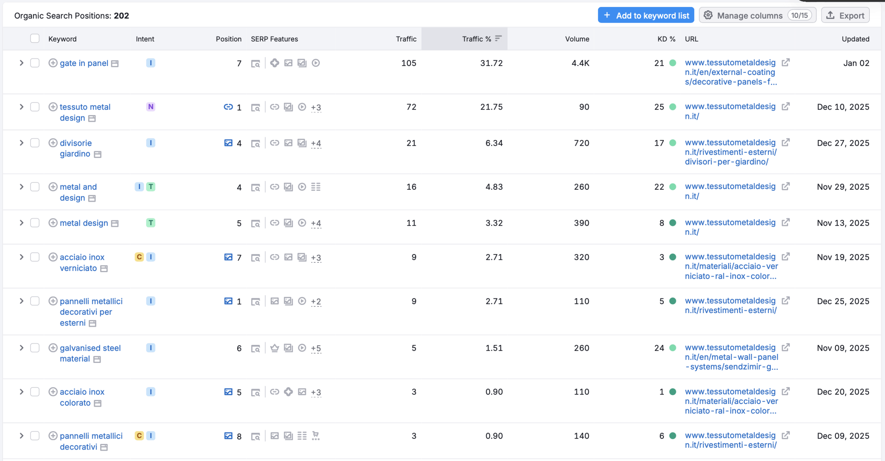Image resolution: width=885 pixels, height=461 pixels.
Task: Select checkbox for acciaio inox verniciato row
Action: pyautogui.click(x=35, y=257)
